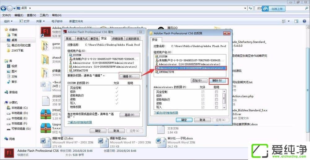Click the 摄影专题 (2).doc Word file icon

click(46, 142)
